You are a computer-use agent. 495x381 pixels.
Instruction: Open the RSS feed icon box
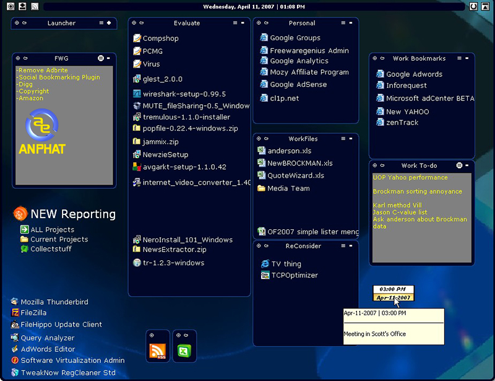click(158, 351)
